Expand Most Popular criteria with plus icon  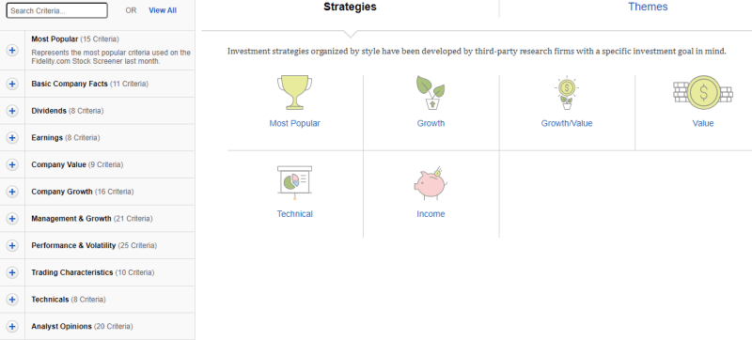12,51
